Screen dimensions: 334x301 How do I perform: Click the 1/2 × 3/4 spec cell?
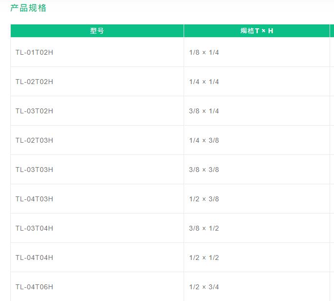click(x=257, y=287)
